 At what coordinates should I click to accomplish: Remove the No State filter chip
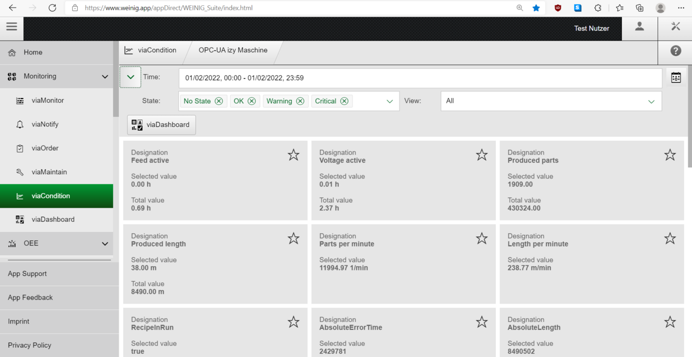pyautogui.click(x=218, y=101)
